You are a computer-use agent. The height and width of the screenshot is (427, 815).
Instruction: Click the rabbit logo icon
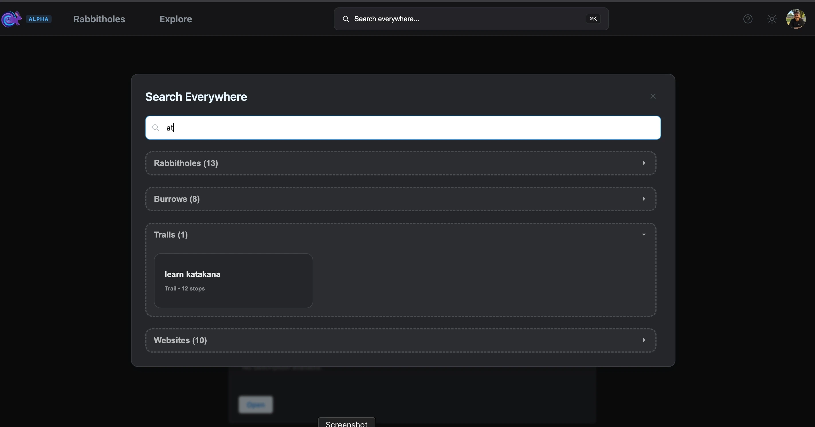tap(11, 19)
